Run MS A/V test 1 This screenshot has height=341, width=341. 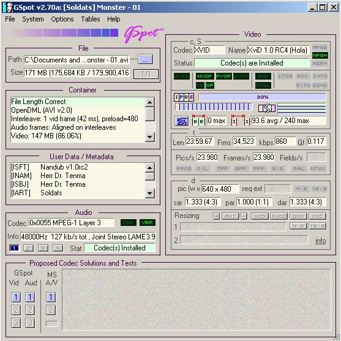click(51, 298)
